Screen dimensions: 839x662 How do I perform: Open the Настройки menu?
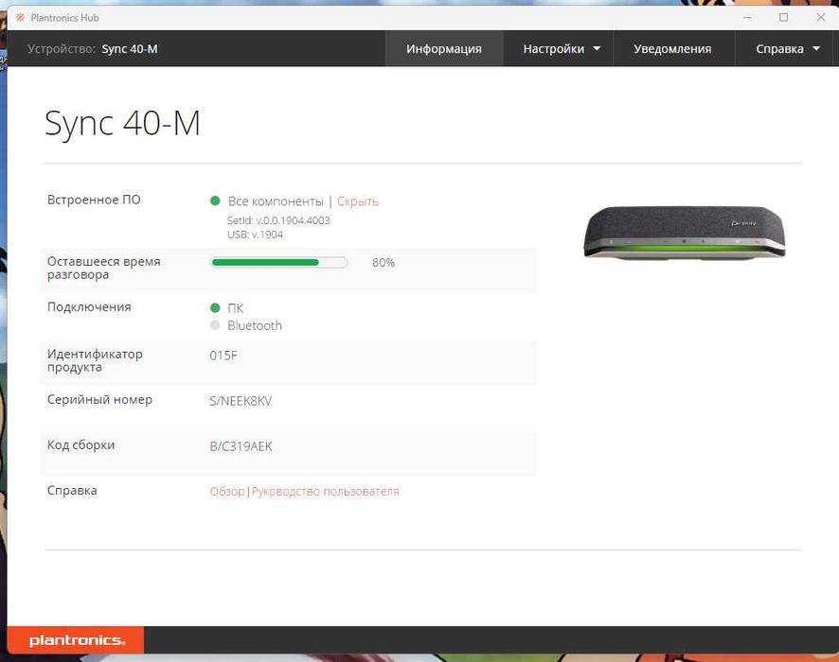click(x=558, y=48)
